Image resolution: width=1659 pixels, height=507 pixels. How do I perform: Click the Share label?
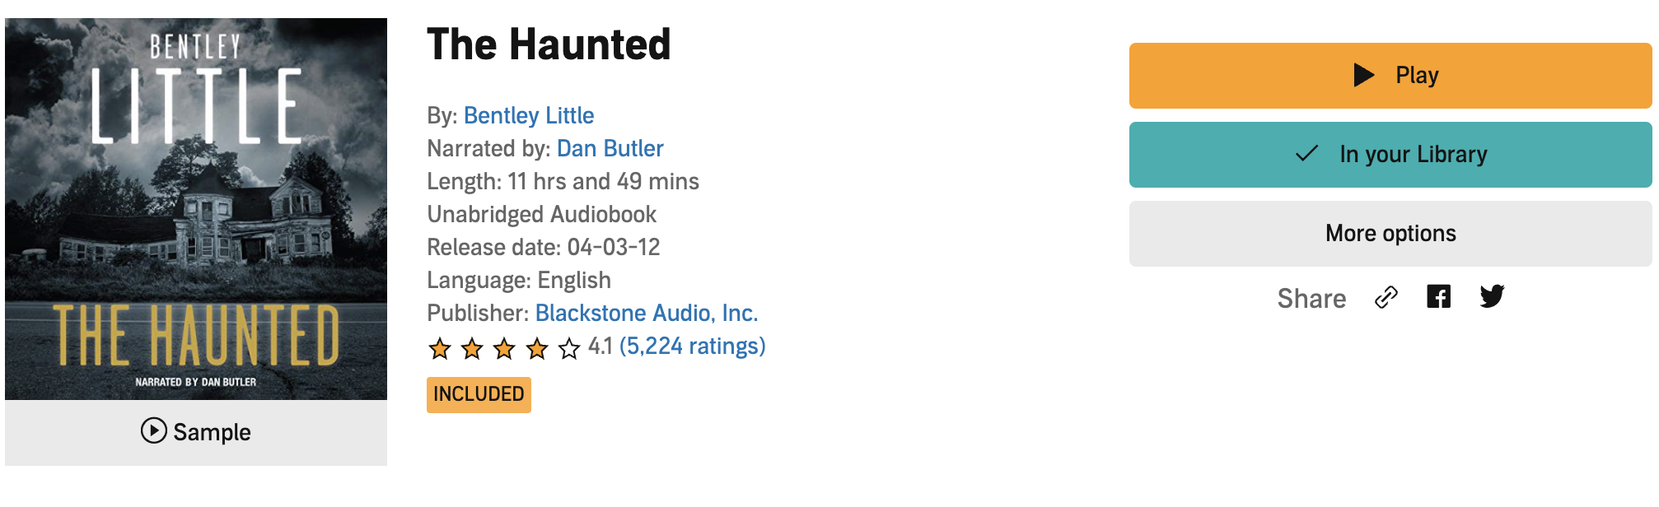[1311, 298]
